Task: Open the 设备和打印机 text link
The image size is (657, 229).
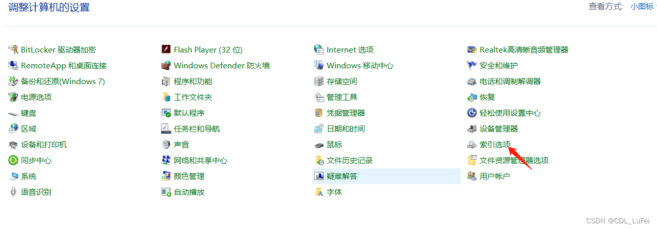Action: 44,144
